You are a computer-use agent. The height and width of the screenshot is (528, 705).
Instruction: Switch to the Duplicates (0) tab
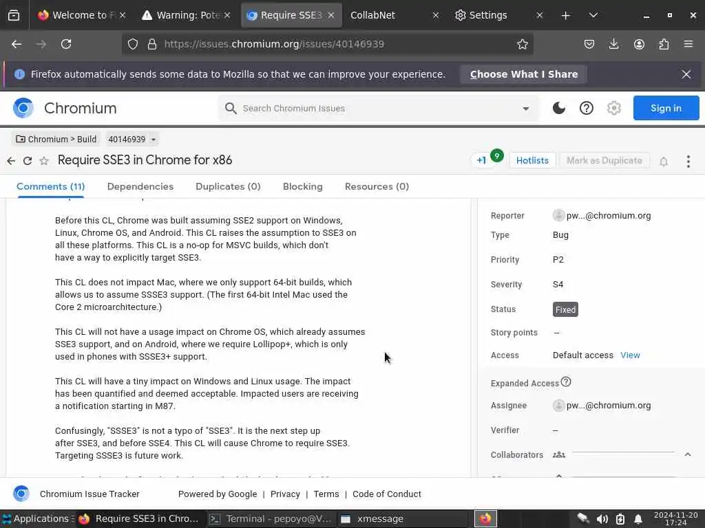pos(228,187)
